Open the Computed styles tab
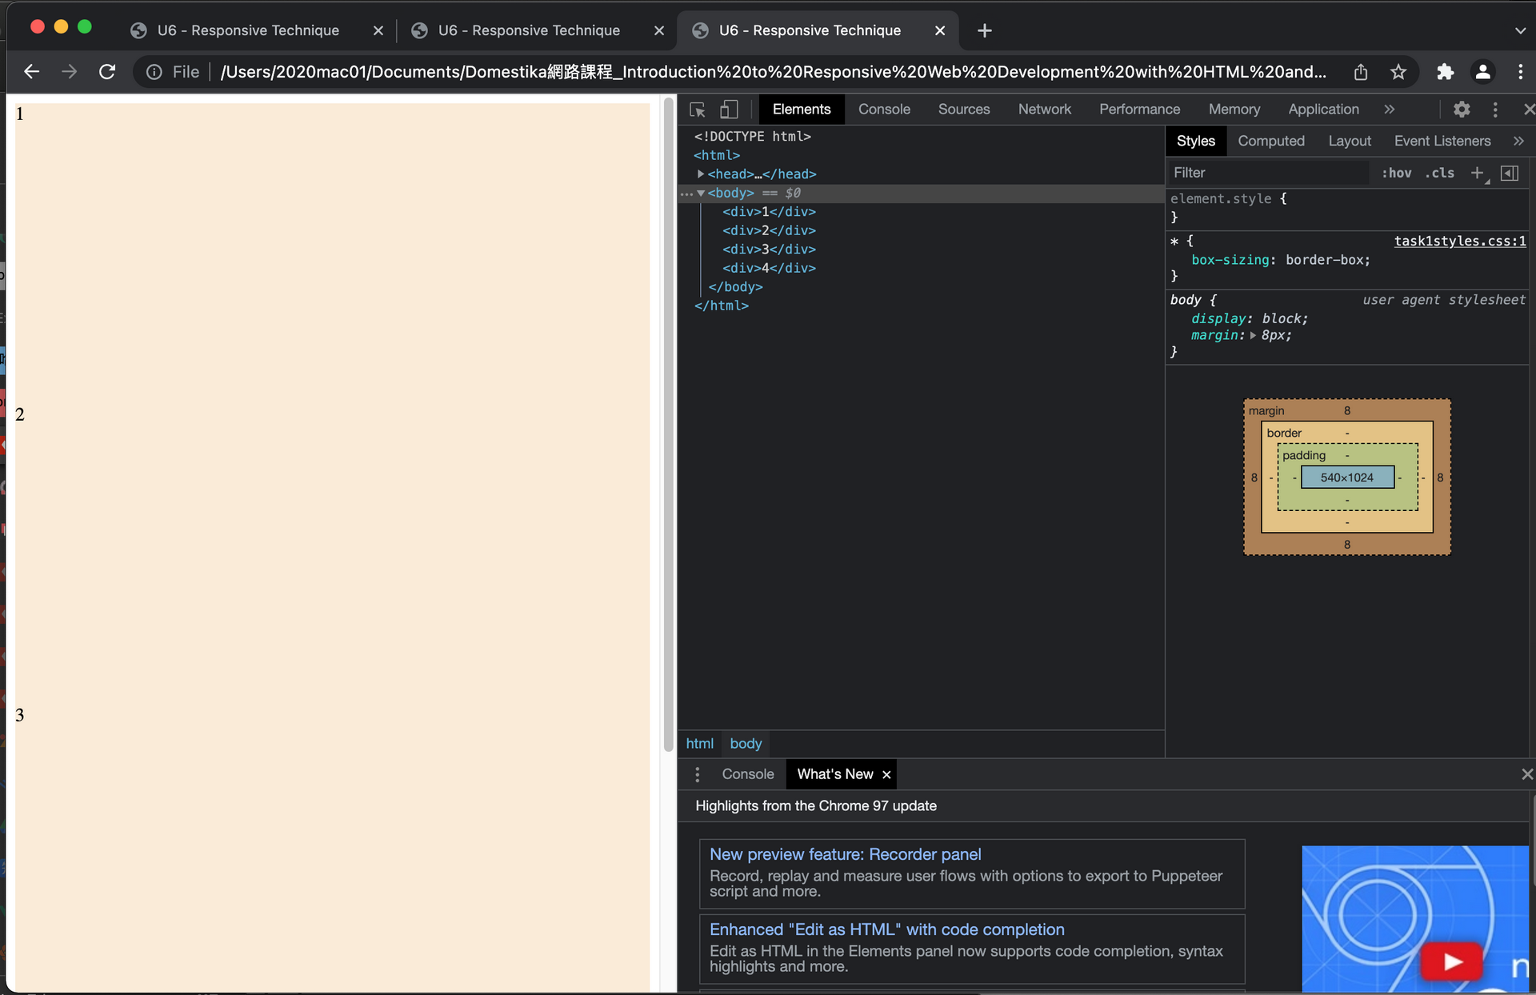 pyautogui.click(x=1270, y=141)
